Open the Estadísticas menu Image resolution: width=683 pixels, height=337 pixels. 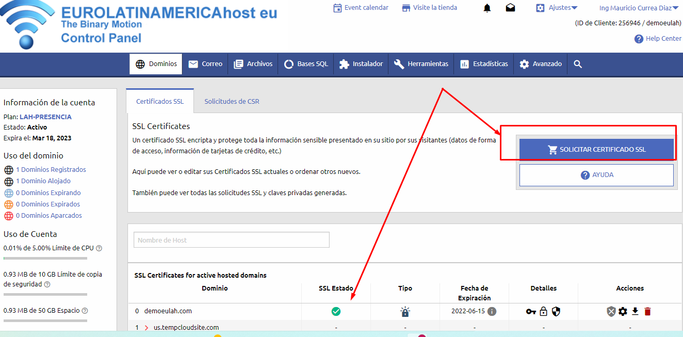tap(484, 64)
